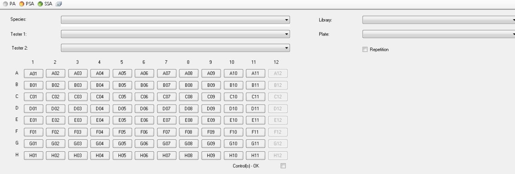Choose well G03

[x=78, y=143]
